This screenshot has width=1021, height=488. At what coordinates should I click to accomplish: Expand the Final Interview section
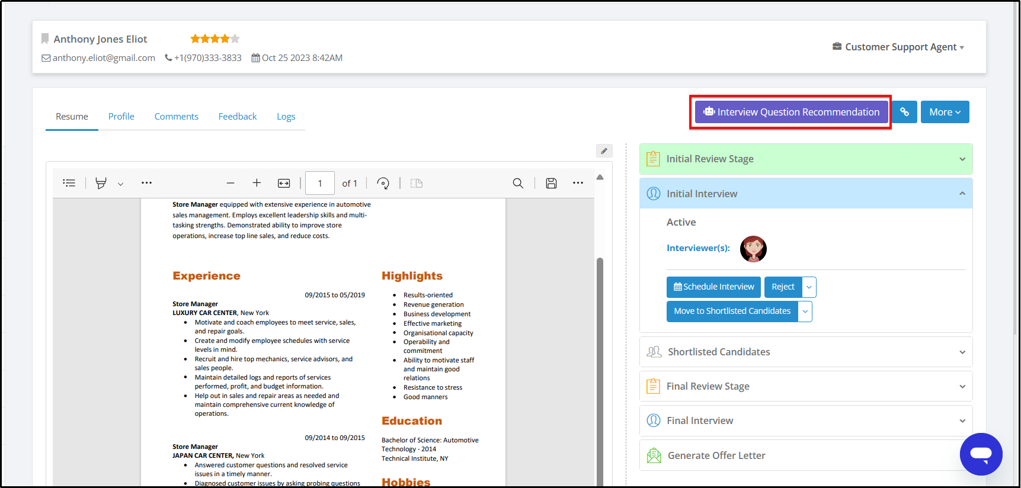(806, 420)
